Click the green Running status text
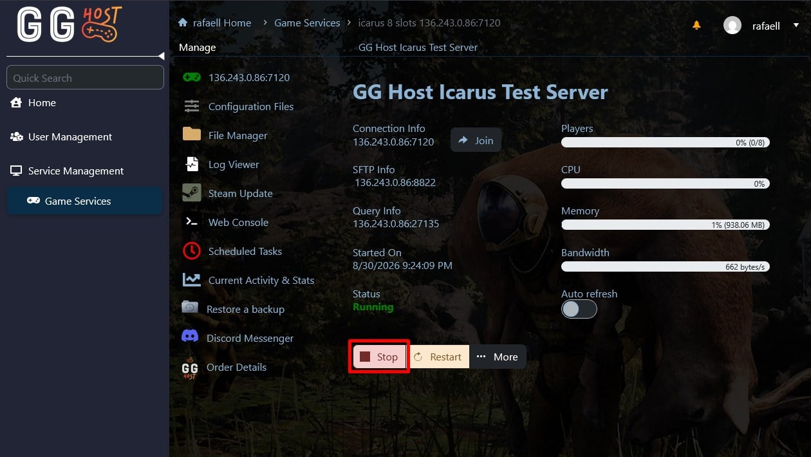811x457 pixels. (373, 306)
